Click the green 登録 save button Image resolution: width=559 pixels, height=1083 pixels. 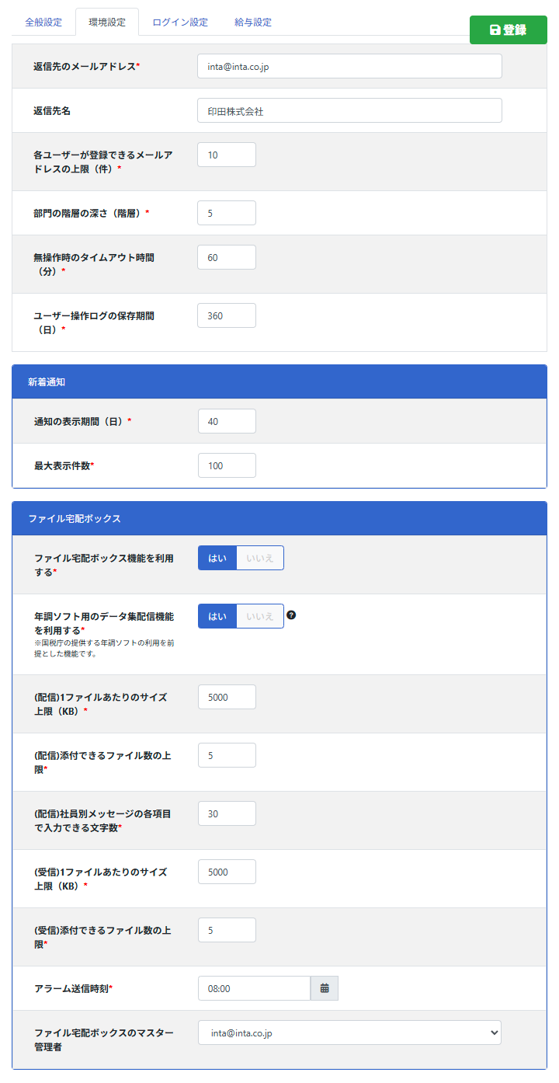[508, 30]
